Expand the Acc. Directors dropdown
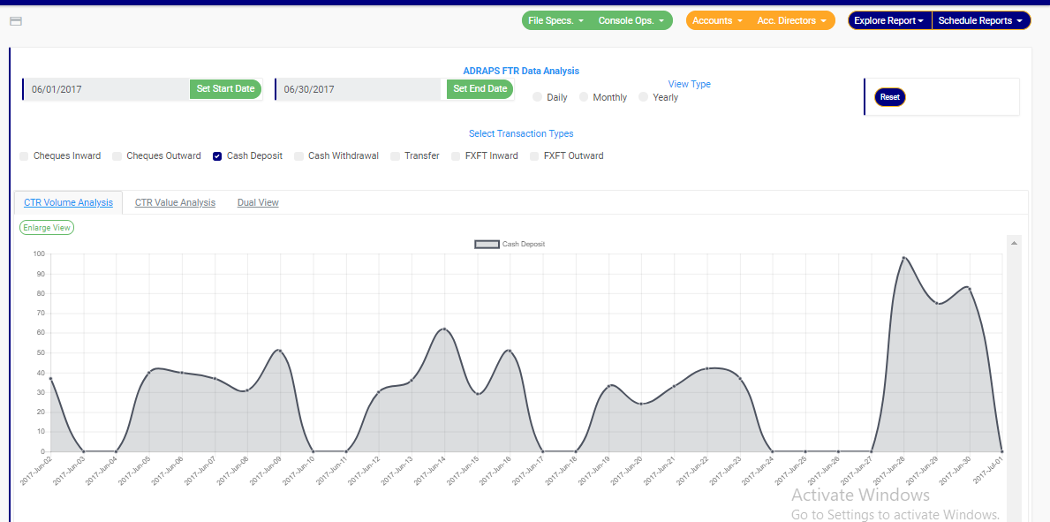The width and height of the screenshot is (1050, 522). [x=791, y=20]
